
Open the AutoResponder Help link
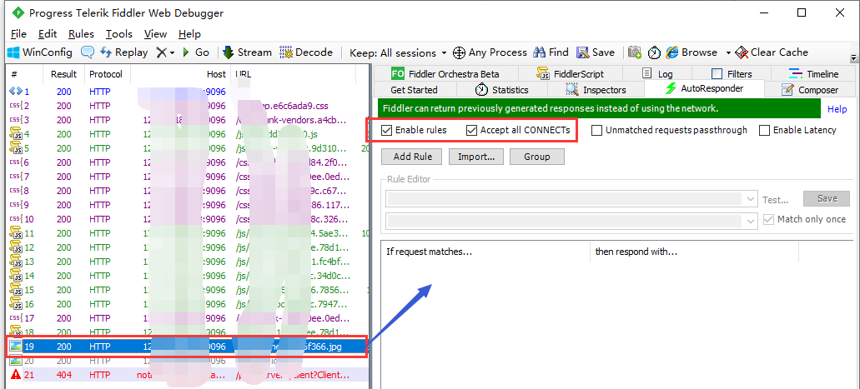pyautogui.click(x=837, y=109)
